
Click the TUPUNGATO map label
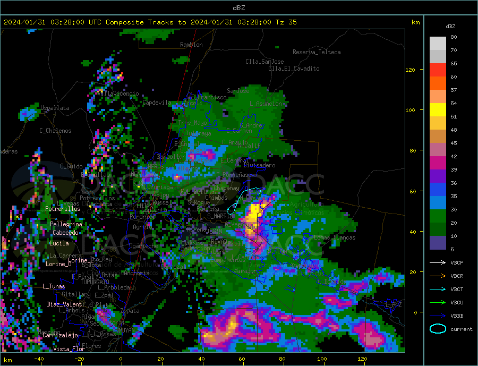(x=95, y=282)
